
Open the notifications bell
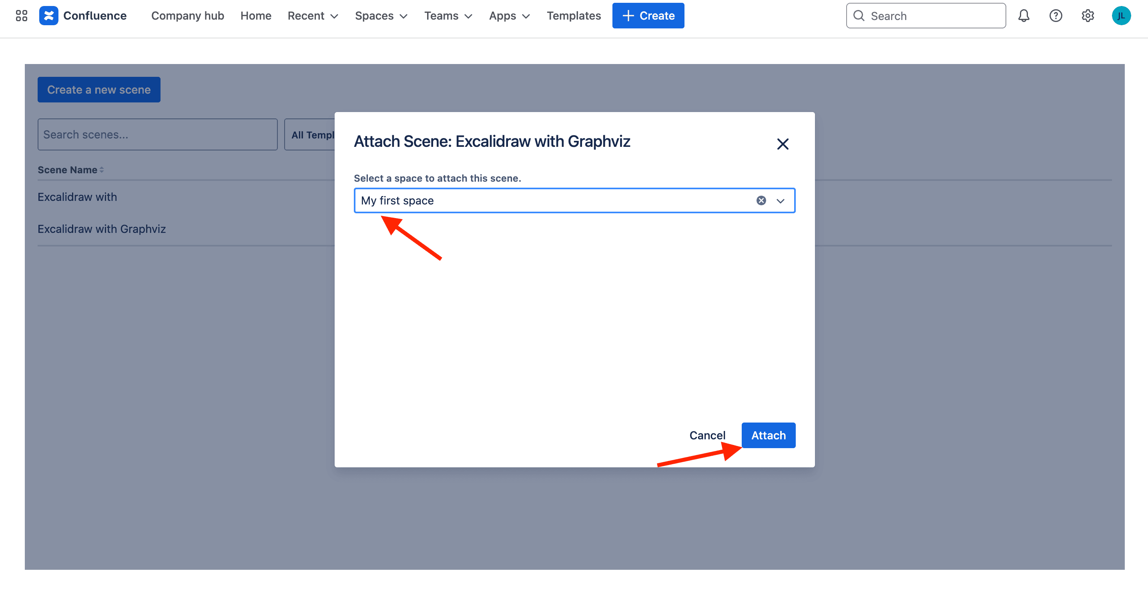(x=1024, y=16)
